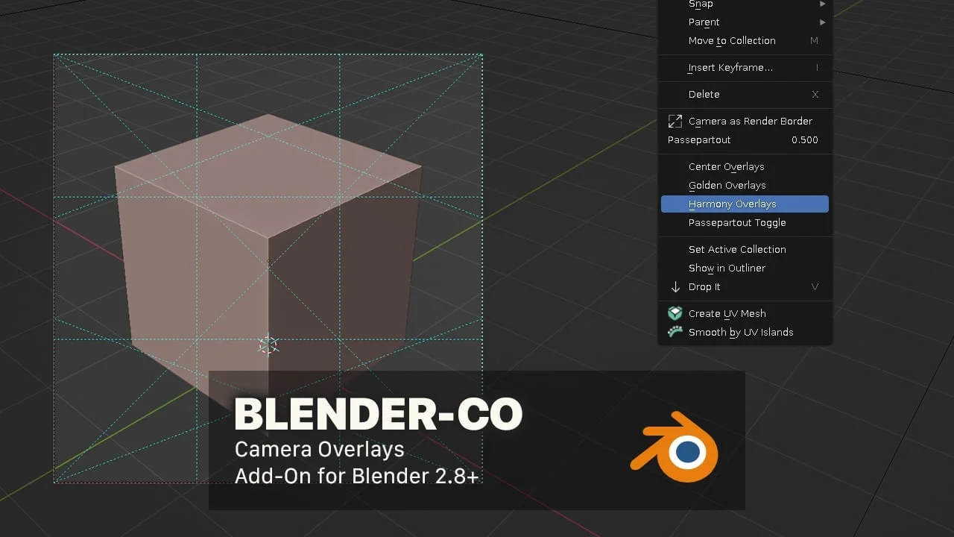Screen dimensions: 954x537
Task: Enable Golden Overlays guide lines
Action: 727,186
